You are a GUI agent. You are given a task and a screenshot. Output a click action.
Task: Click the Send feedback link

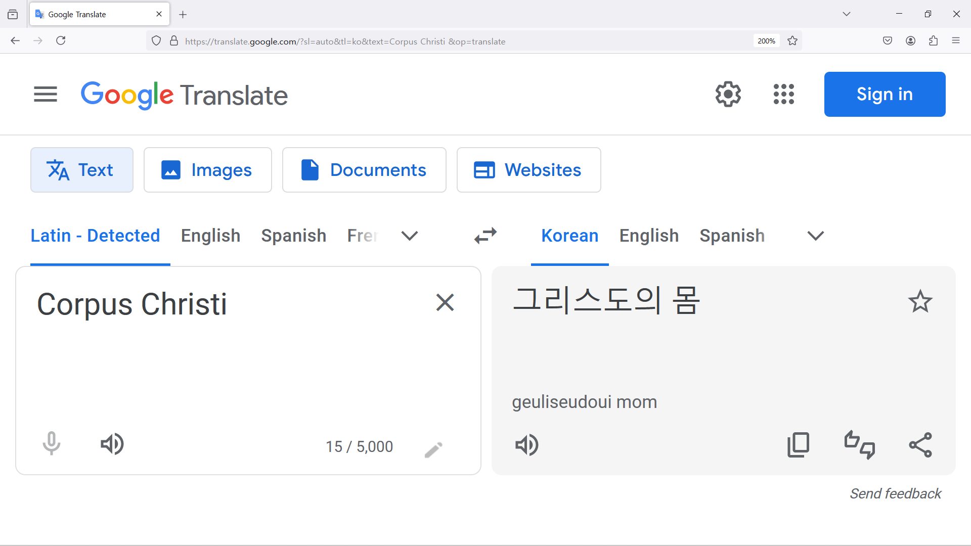[x=895, y=493]
